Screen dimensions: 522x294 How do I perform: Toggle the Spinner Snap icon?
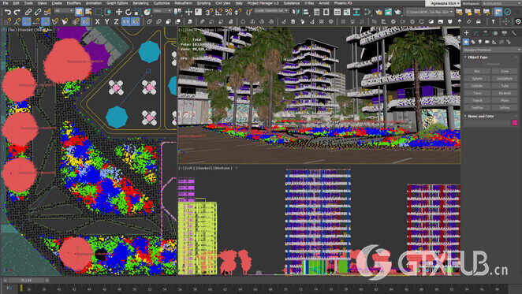(237, 12)
